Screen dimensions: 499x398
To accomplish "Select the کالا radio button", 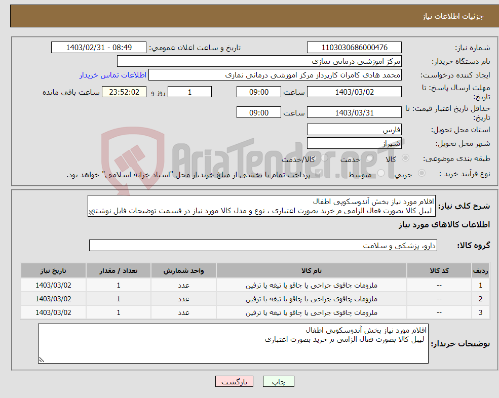I will point(405,158).
